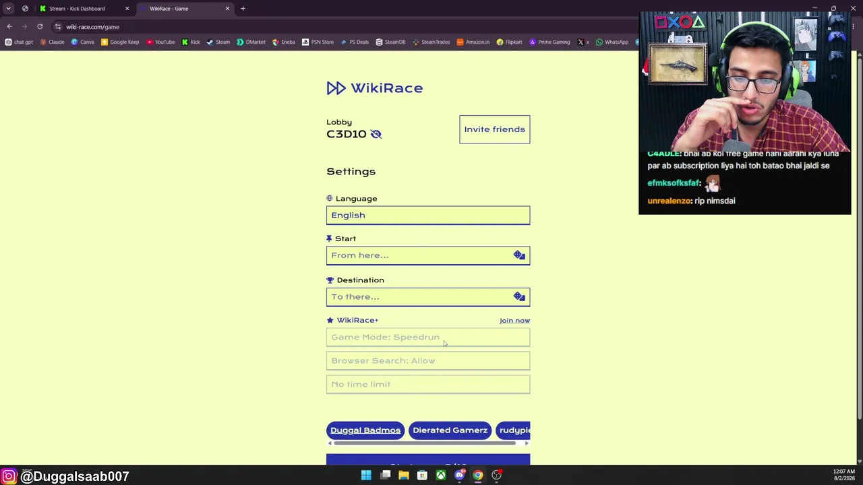Toggle lobby code C3D10 visibility

(x=376, y=134)
